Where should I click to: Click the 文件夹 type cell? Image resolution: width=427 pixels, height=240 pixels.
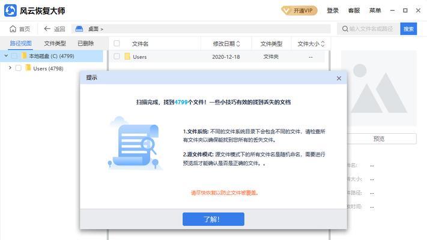[271, 56]
